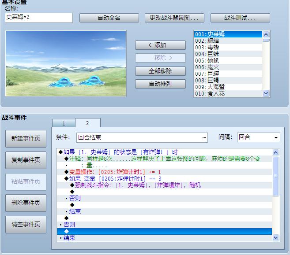Select enemy 005:硕鼠 in list
This screenshot has height=255, width=290.
(228, 61)
